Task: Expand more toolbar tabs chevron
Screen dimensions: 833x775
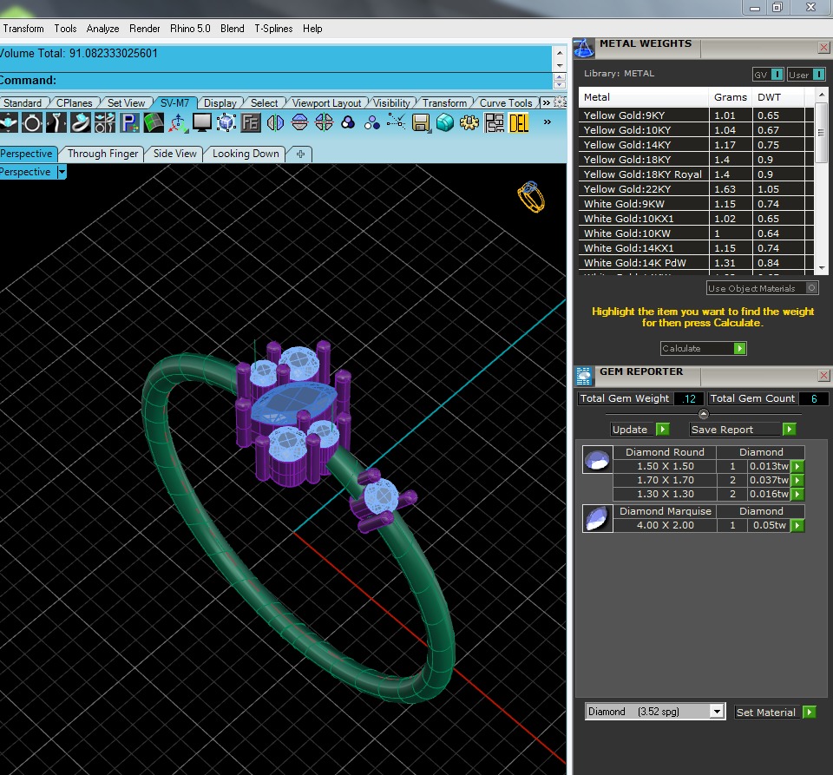Action: [546, 102]
